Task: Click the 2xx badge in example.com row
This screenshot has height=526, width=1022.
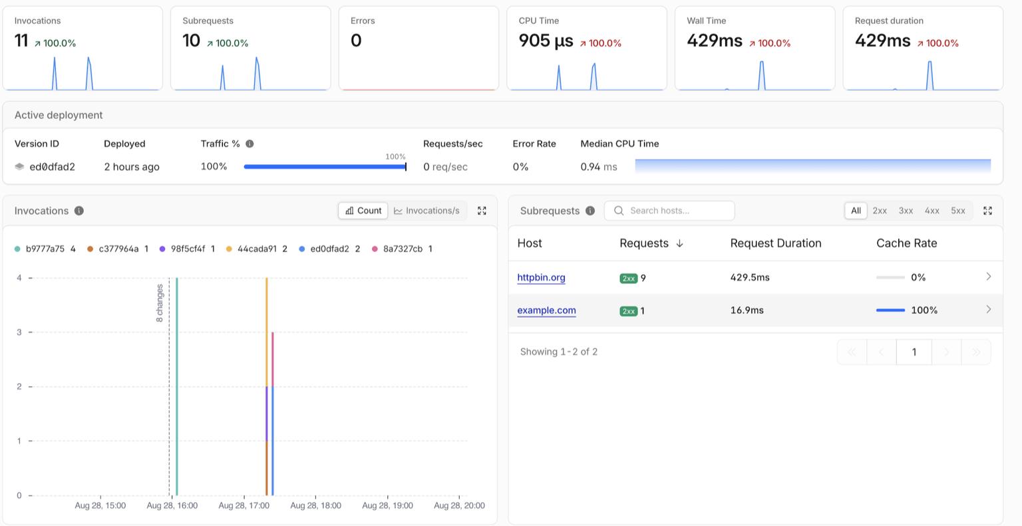Action: (x=628, y=311)
